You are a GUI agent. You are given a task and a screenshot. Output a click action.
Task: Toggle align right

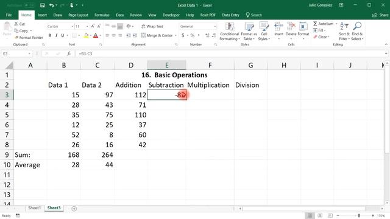(x=120, y=35)
